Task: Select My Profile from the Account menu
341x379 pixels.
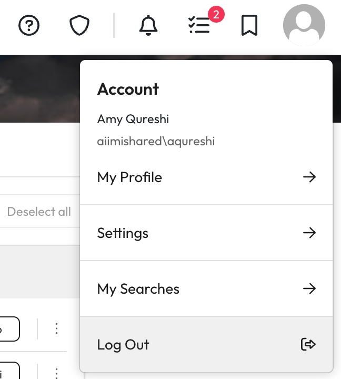Action: [129, 177]
